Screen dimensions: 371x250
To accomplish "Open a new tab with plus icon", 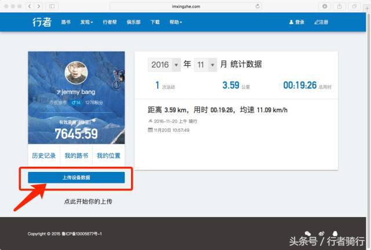I will tap(367, 8).
